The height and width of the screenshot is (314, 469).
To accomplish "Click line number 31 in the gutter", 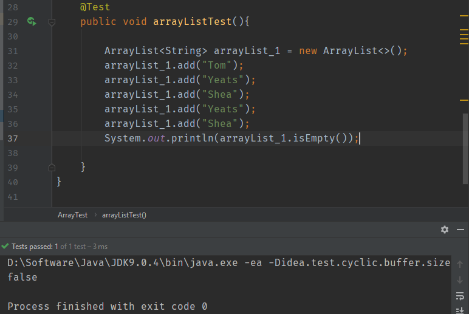I will click(x=13, y=51).
